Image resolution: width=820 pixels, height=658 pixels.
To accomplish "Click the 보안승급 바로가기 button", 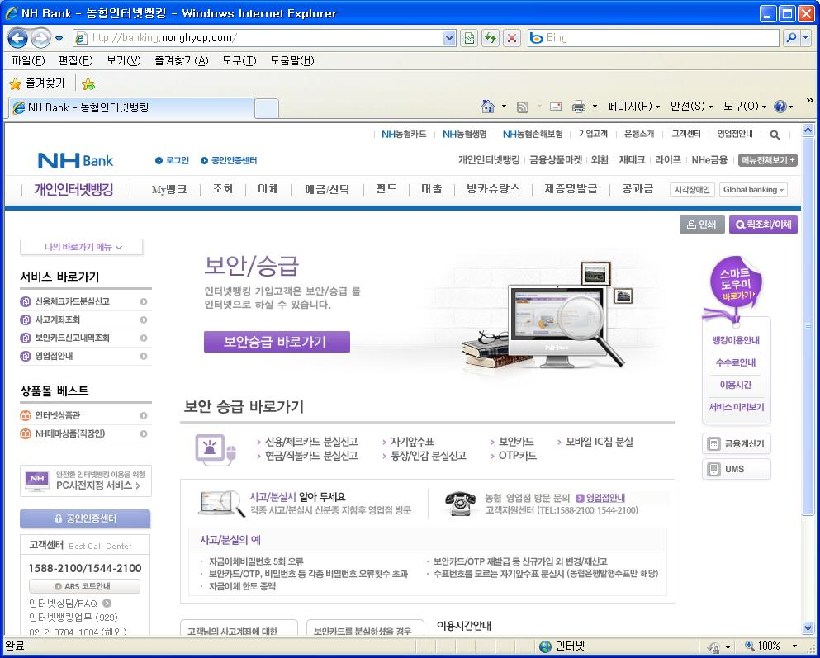I will point(277,342).
